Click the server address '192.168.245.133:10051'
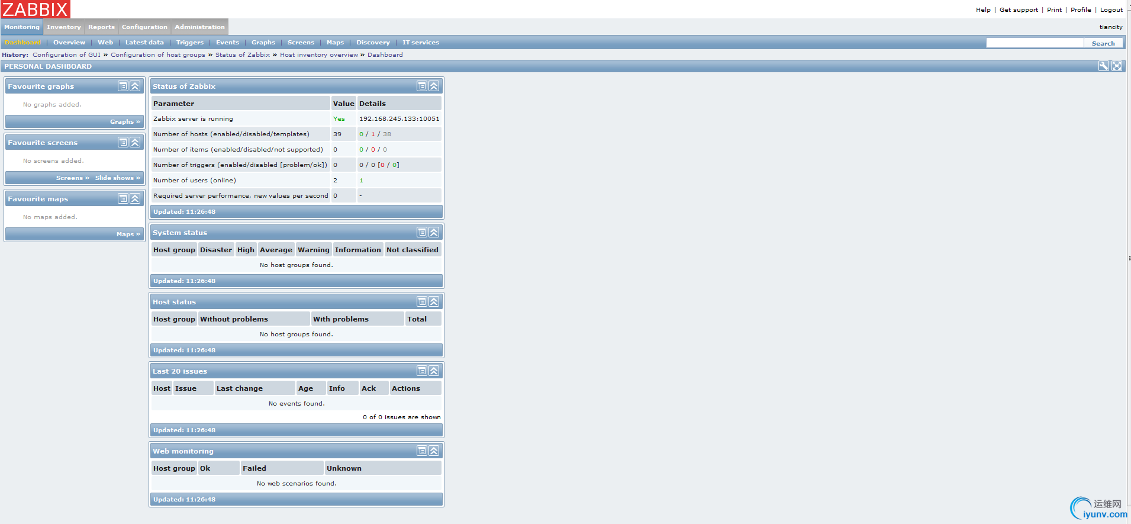Screen dimensions: 1131x524 (399, 119)
